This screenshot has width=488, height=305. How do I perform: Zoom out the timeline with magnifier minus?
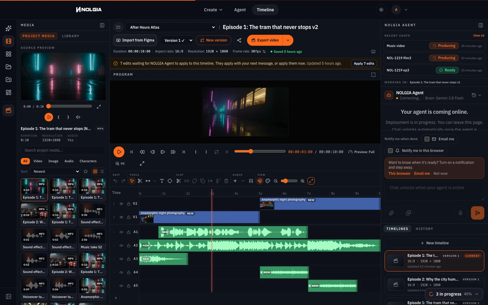click(x=276, y=181)
